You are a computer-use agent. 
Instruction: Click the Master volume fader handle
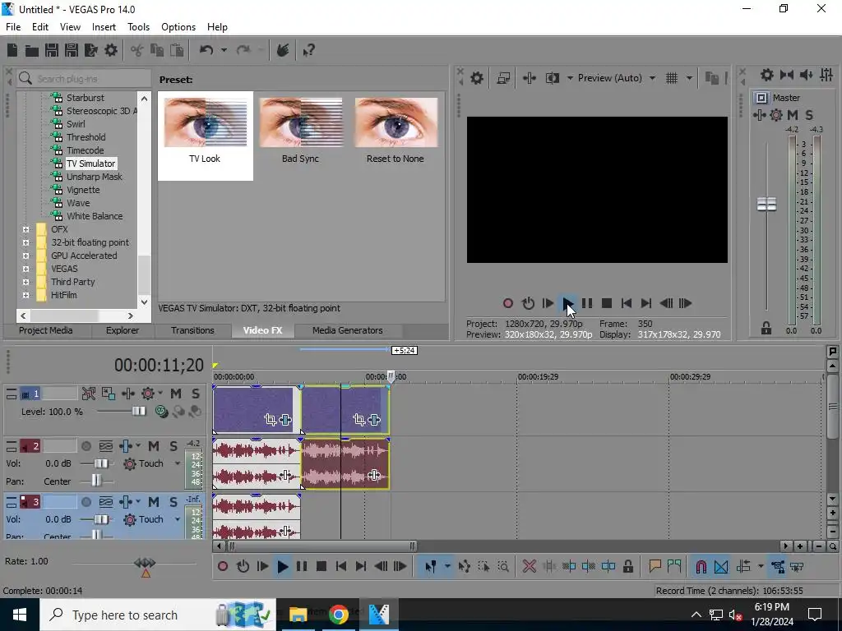(766, 205)
